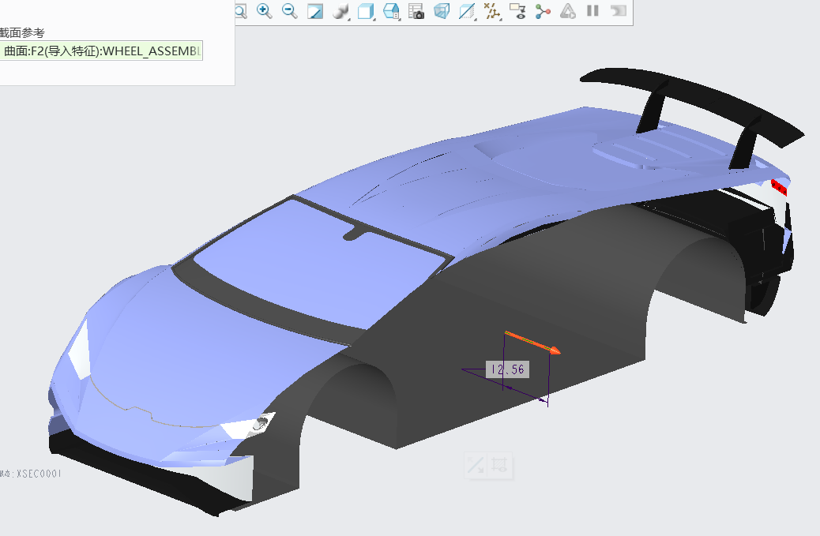Open the section view dropdown
This screenshot has width=820, height=536.
467,11
